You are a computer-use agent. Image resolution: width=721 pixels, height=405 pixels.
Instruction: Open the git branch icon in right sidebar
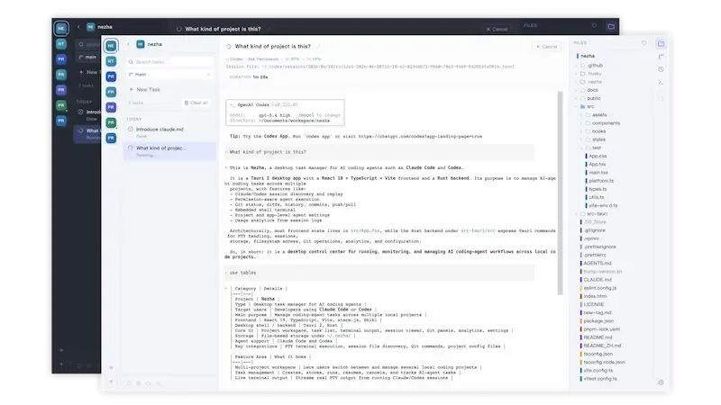click(661, 57)
